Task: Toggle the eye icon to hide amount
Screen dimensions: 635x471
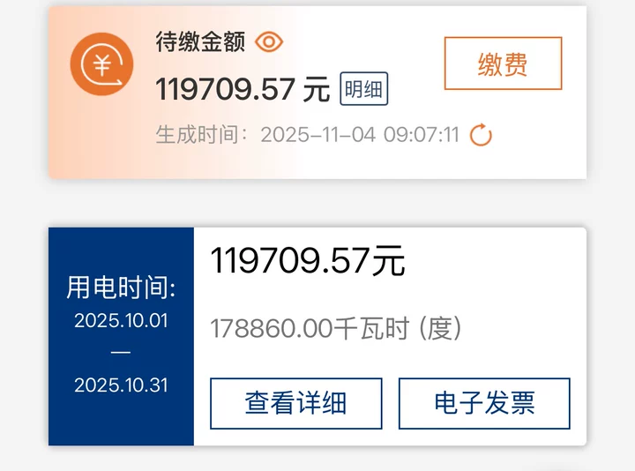Action: click(x=269, y=41)
